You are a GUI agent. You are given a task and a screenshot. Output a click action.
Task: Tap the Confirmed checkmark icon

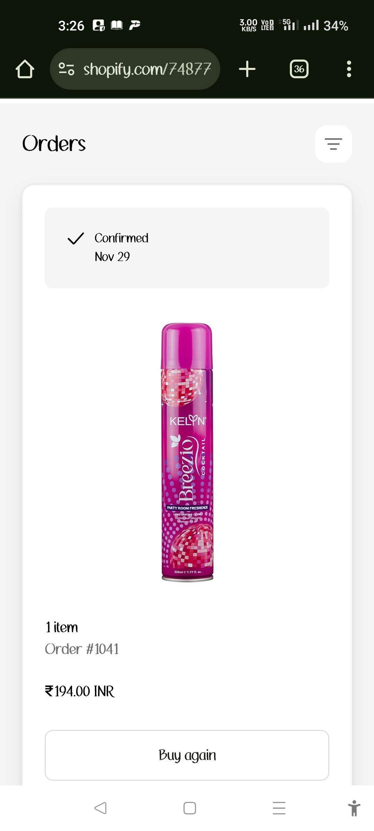(x=75, y=238)
